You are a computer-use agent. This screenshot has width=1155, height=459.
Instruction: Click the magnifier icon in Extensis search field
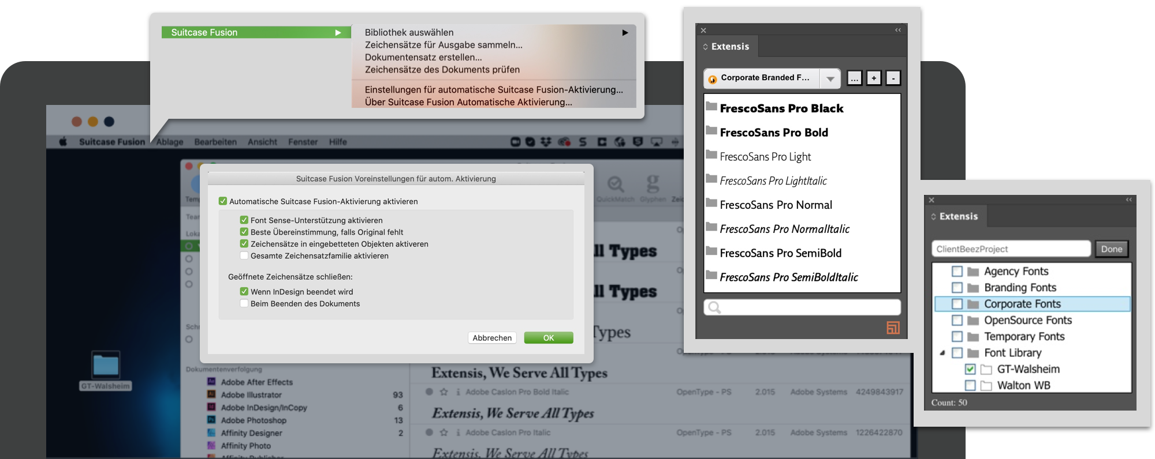(x=714, y=307)
